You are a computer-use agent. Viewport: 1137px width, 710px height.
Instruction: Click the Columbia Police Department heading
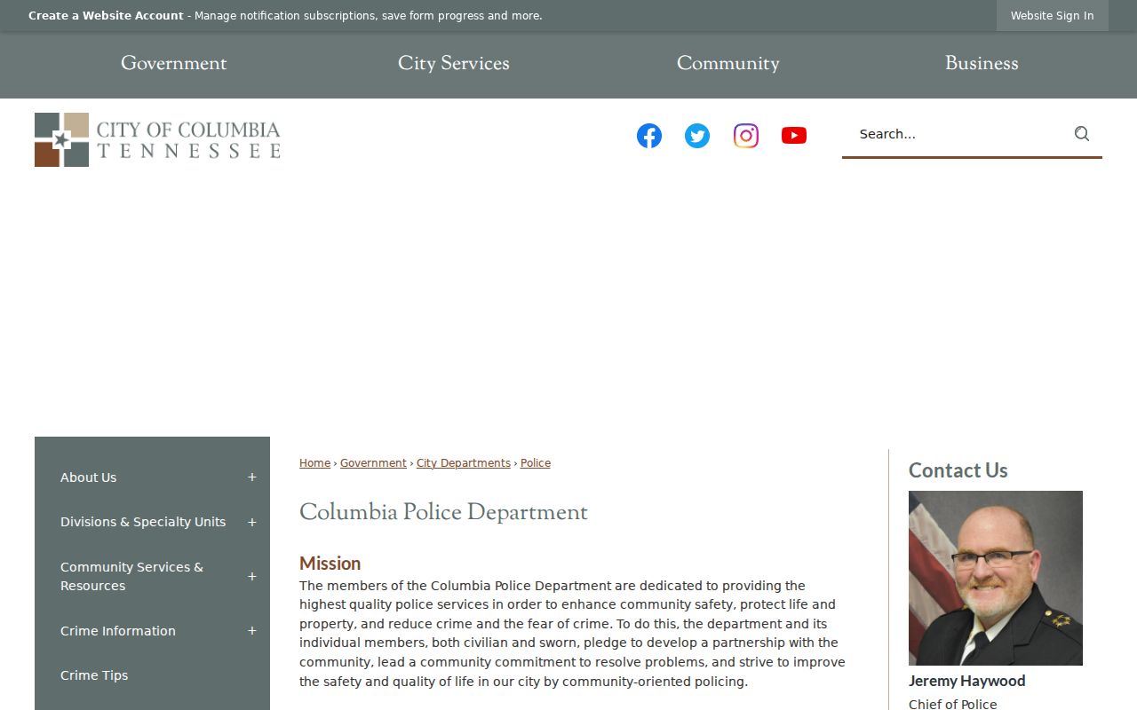point(443,513)
